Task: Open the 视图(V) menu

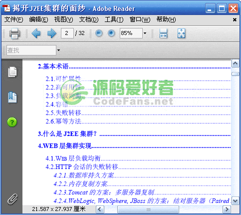Action: coord(63,19)
